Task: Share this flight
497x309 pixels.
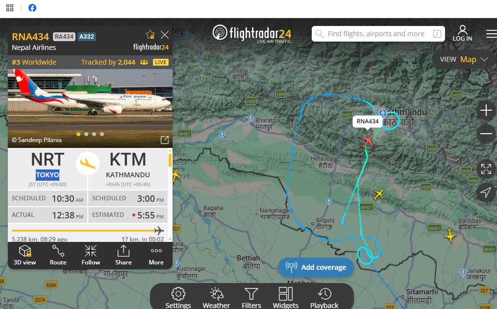Action: (124, 255)
